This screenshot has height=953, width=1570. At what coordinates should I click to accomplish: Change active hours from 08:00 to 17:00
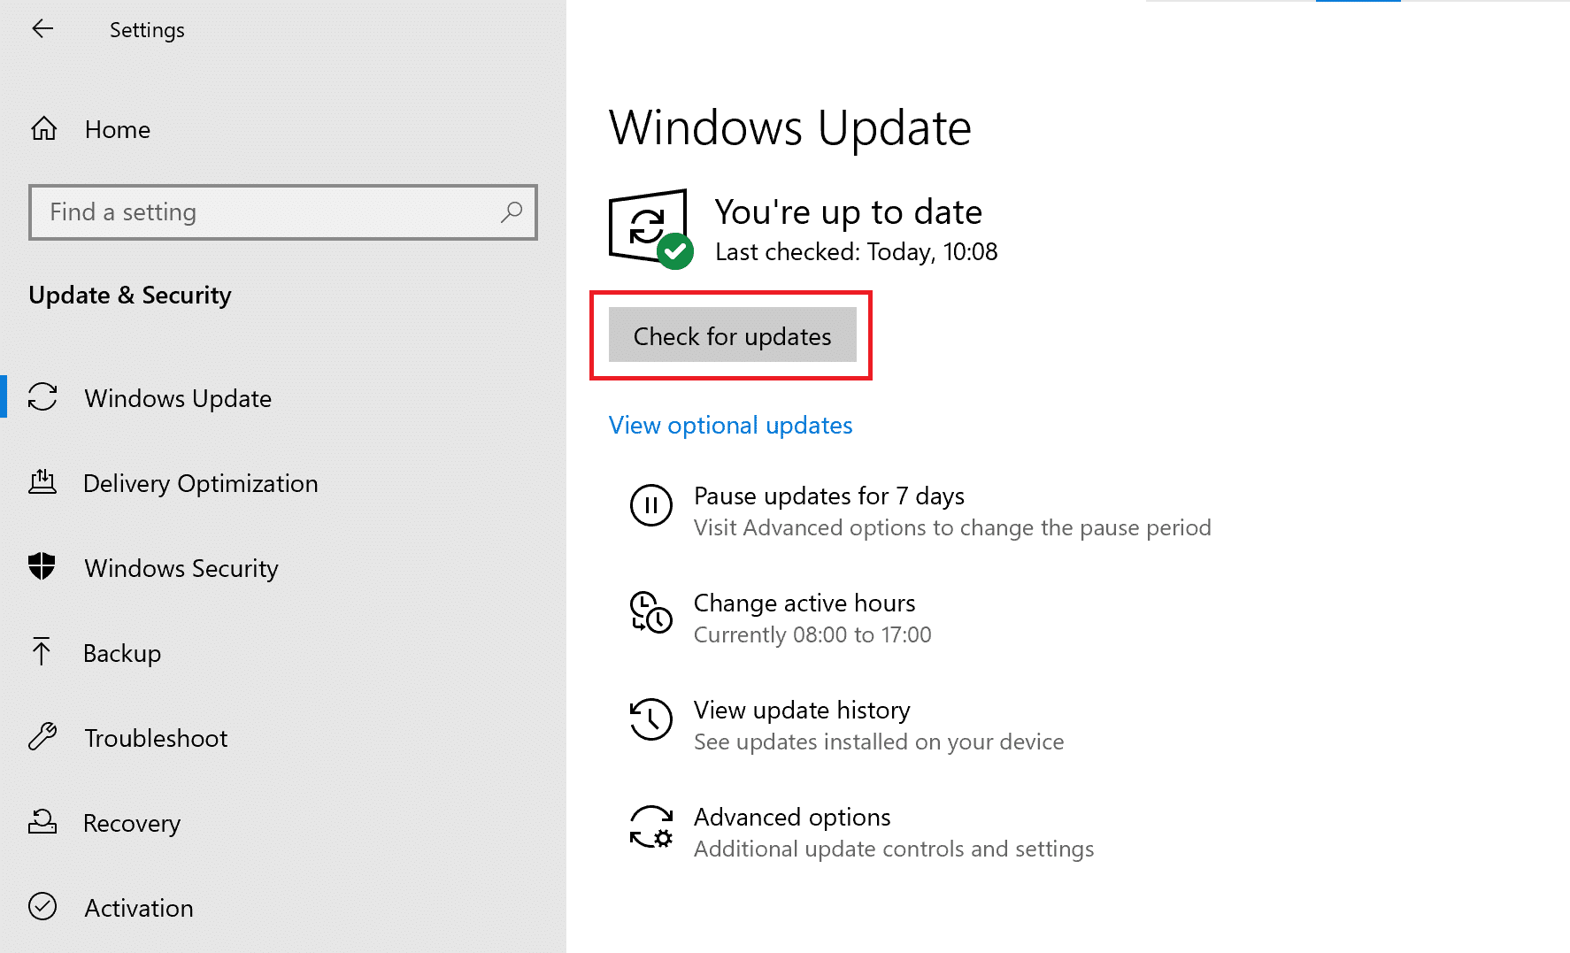[804, 603]
